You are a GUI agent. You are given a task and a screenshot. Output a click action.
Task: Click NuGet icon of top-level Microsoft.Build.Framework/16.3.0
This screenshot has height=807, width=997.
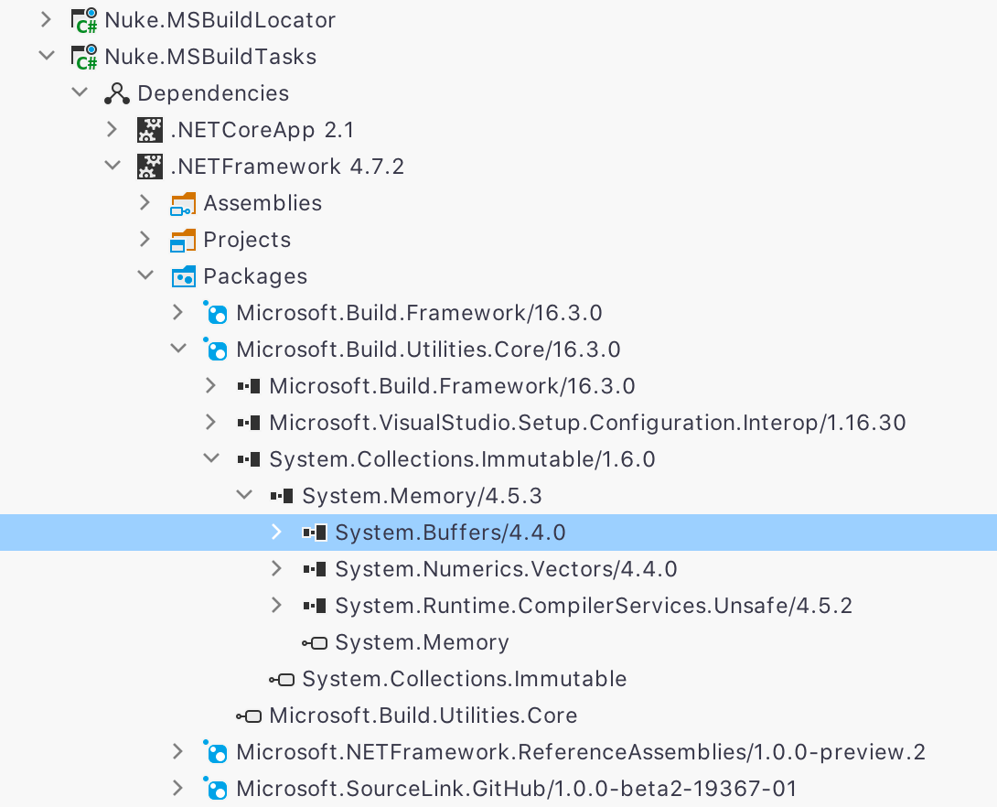coord(216,312)
